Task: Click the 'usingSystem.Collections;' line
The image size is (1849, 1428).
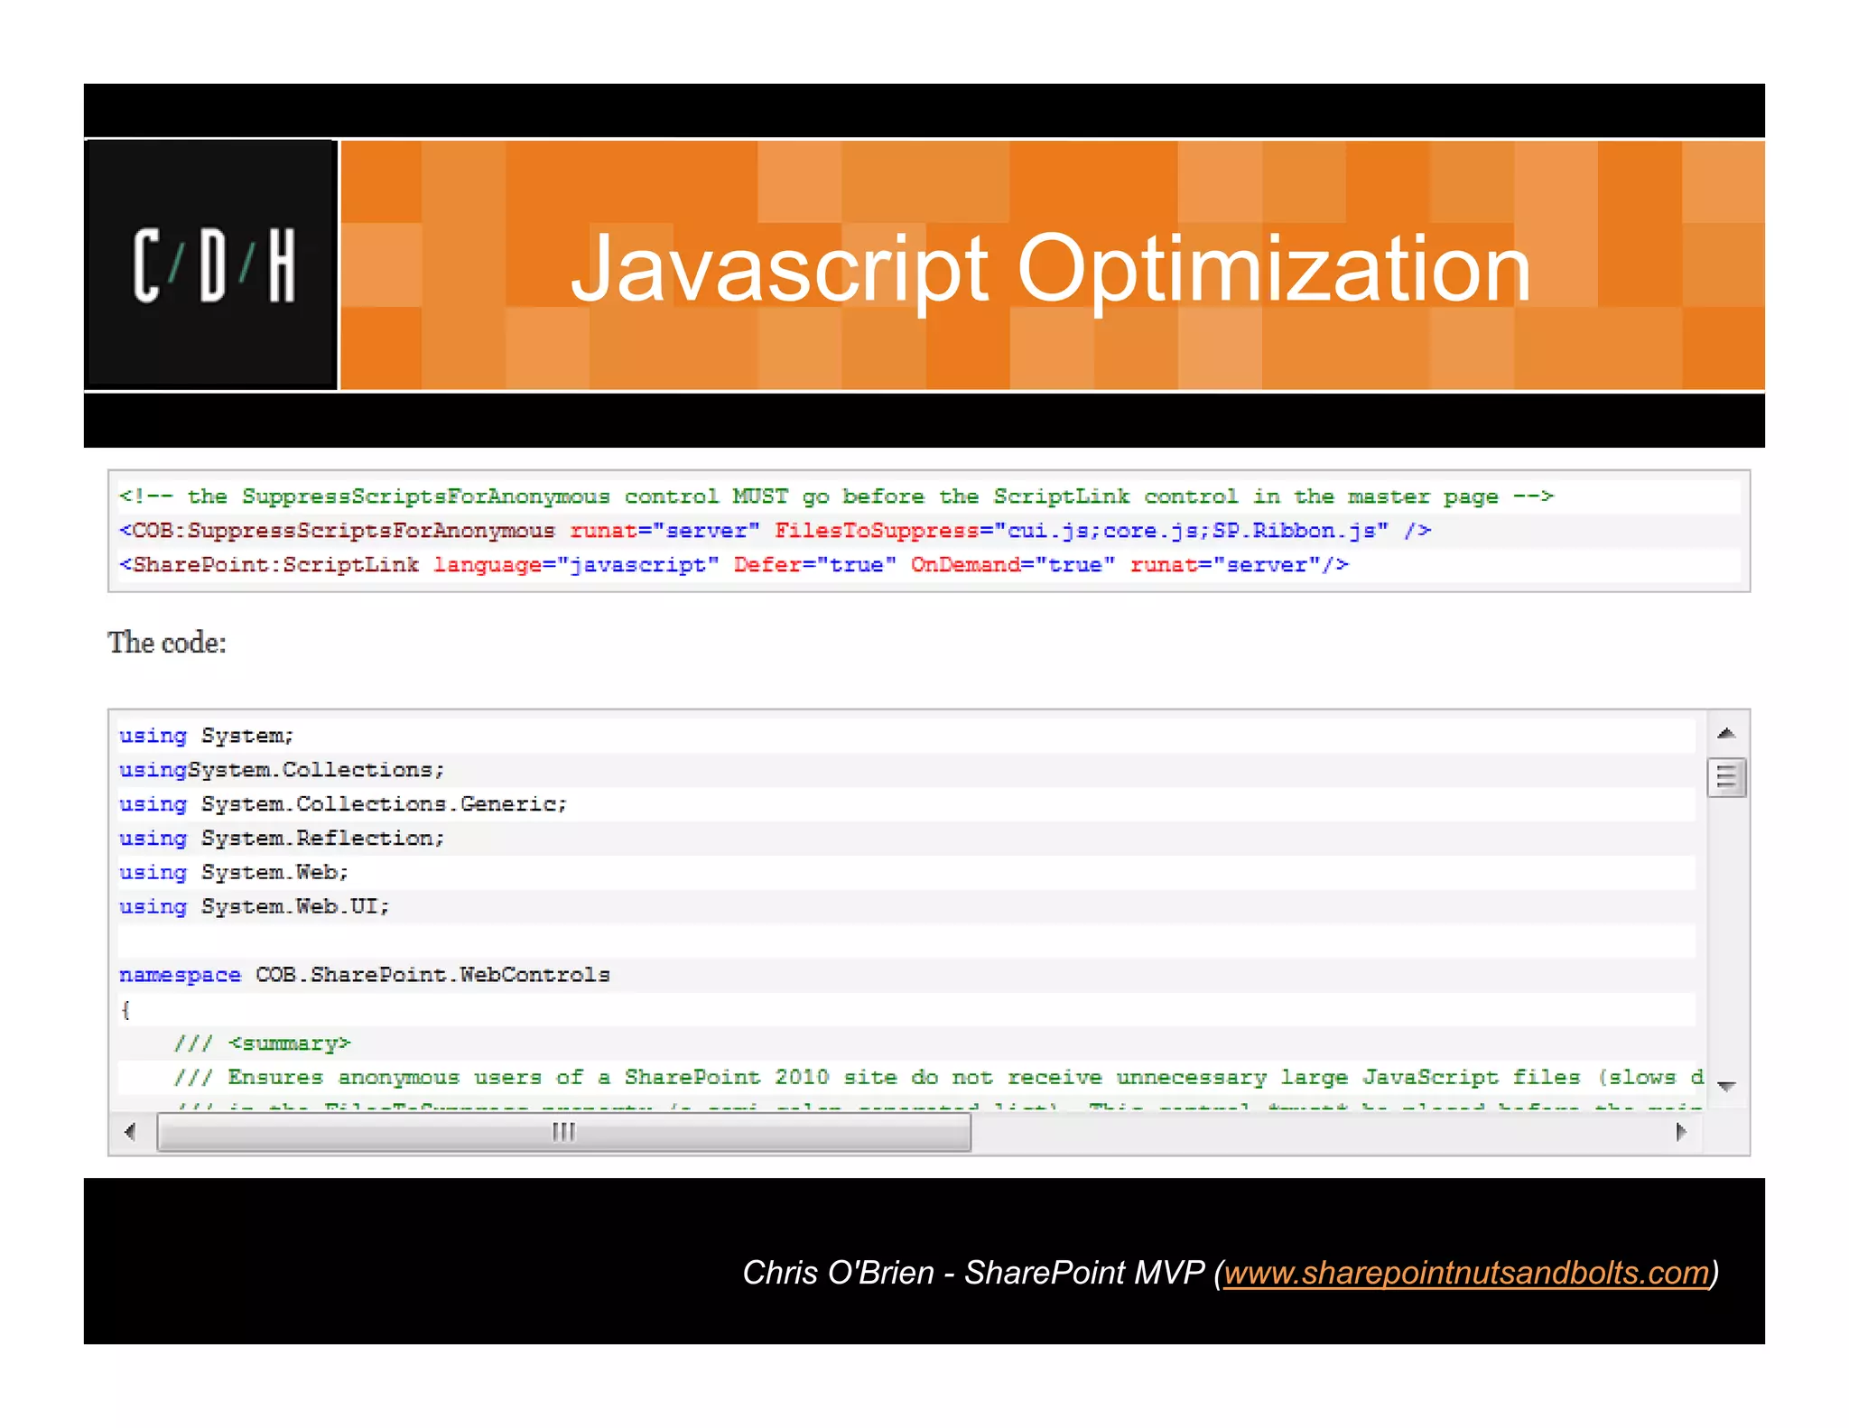Action: click(282, 770)
